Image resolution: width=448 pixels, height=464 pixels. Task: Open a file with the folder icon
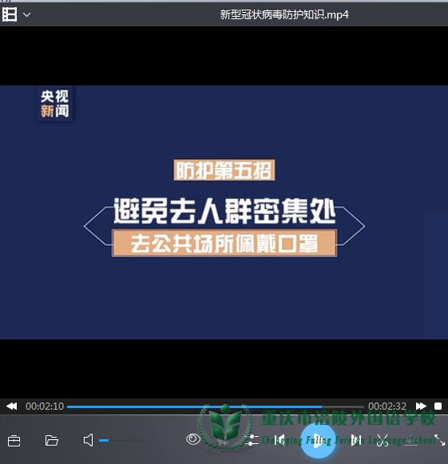(51, 440)
